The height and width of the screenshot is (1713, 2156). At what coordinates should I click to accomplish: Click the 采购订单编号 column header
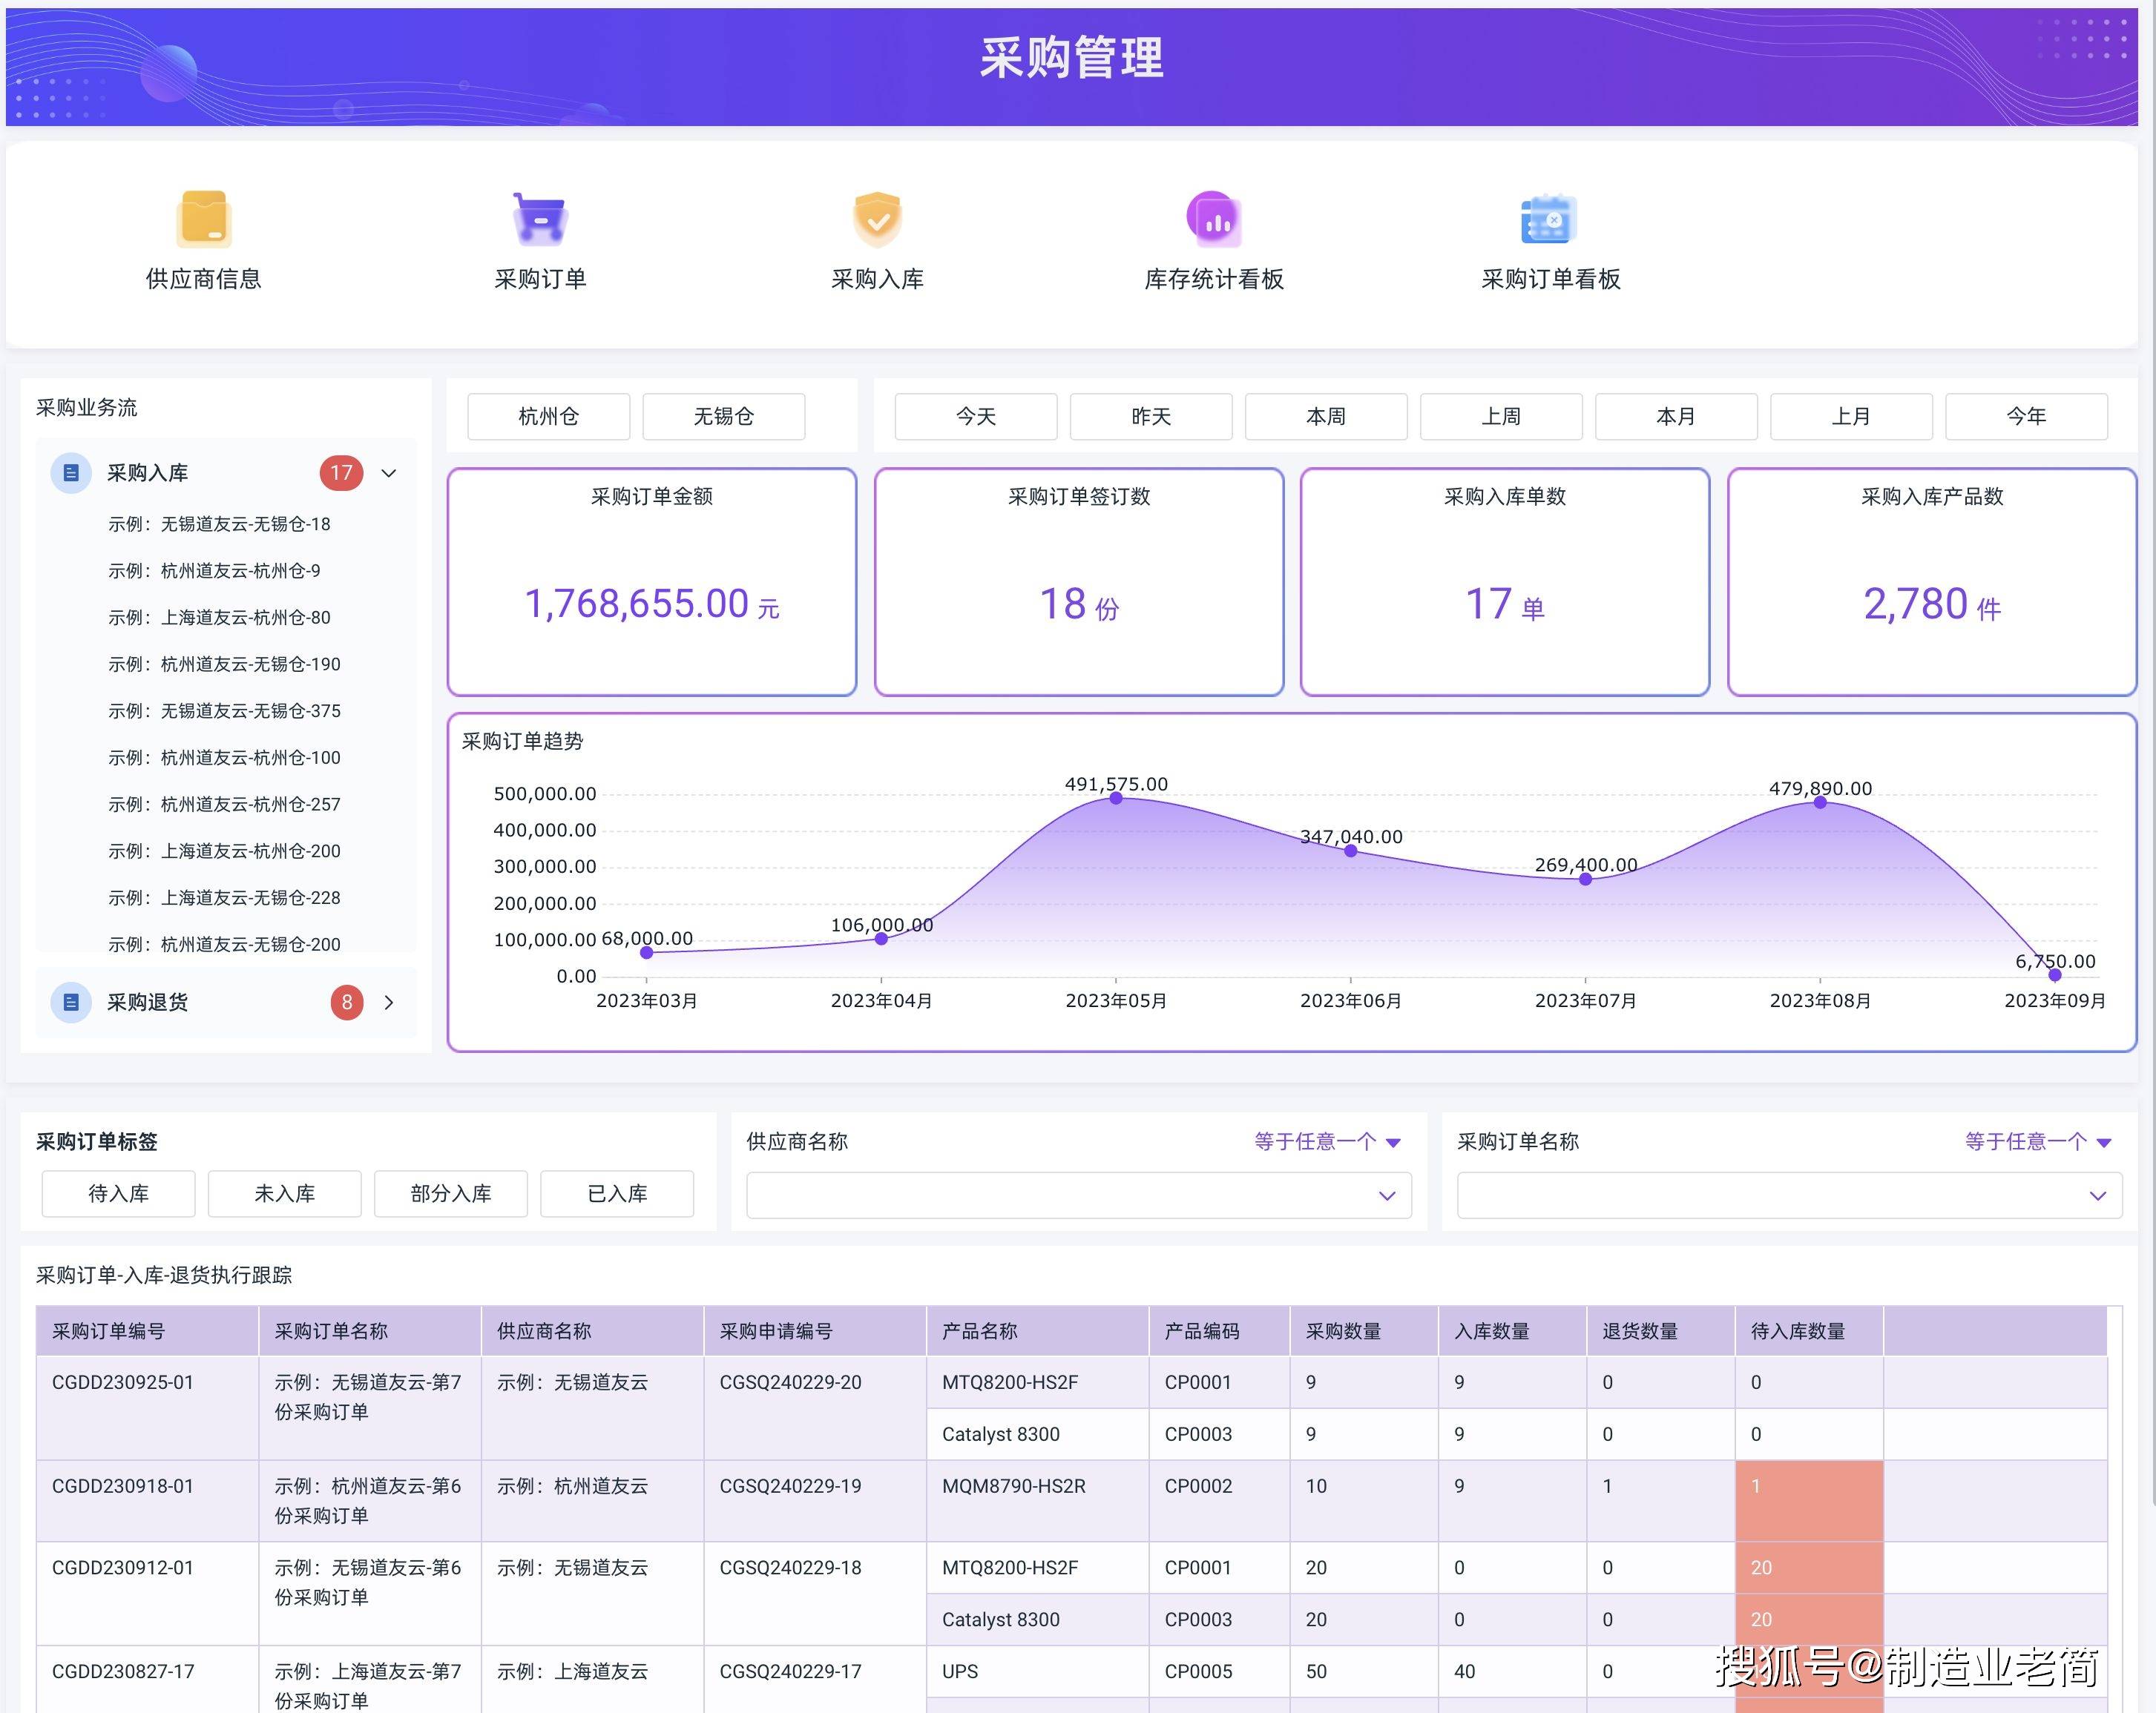(148, 1331)
